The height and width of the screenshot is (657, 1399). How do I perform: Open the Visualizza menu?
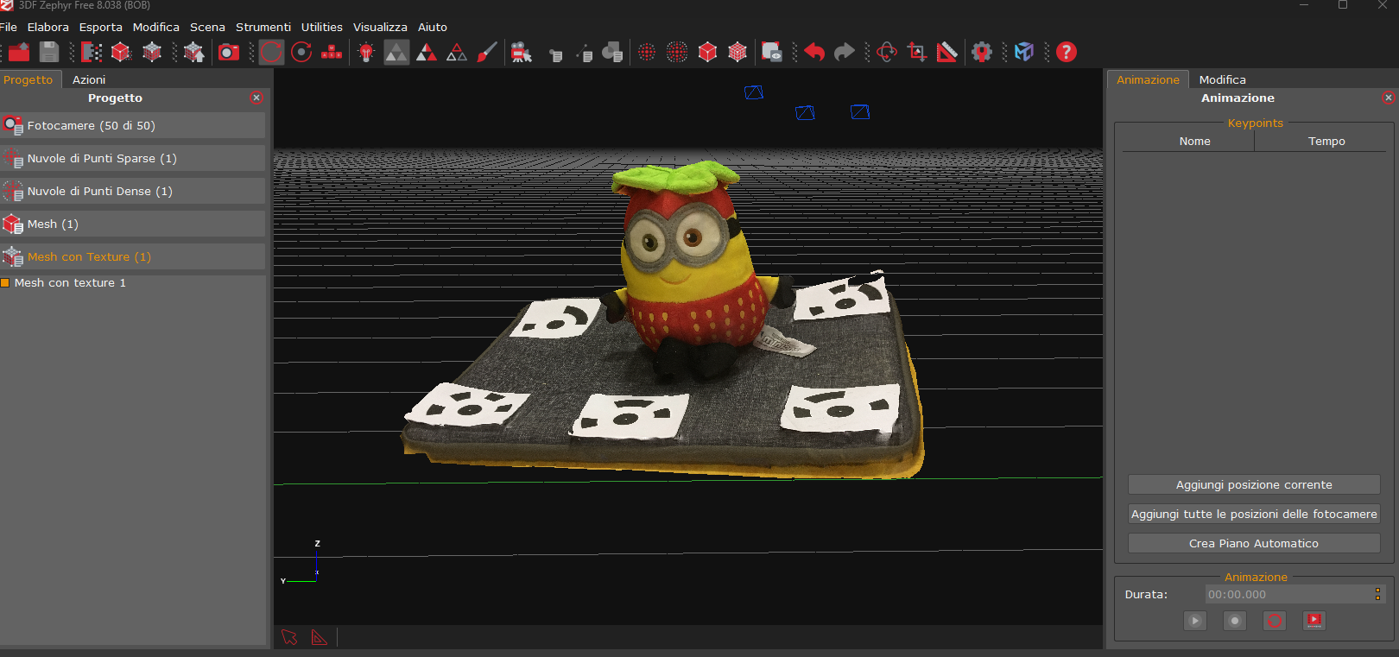380,27
